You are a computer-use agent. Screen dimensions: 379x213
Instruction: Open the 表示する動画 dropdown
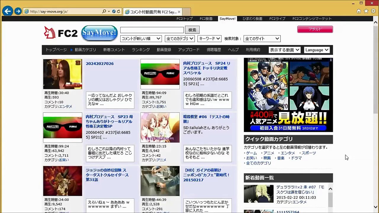285,50
